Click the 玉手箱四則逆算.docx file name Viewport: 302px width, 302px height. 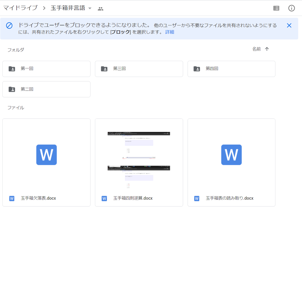point(133,198)
